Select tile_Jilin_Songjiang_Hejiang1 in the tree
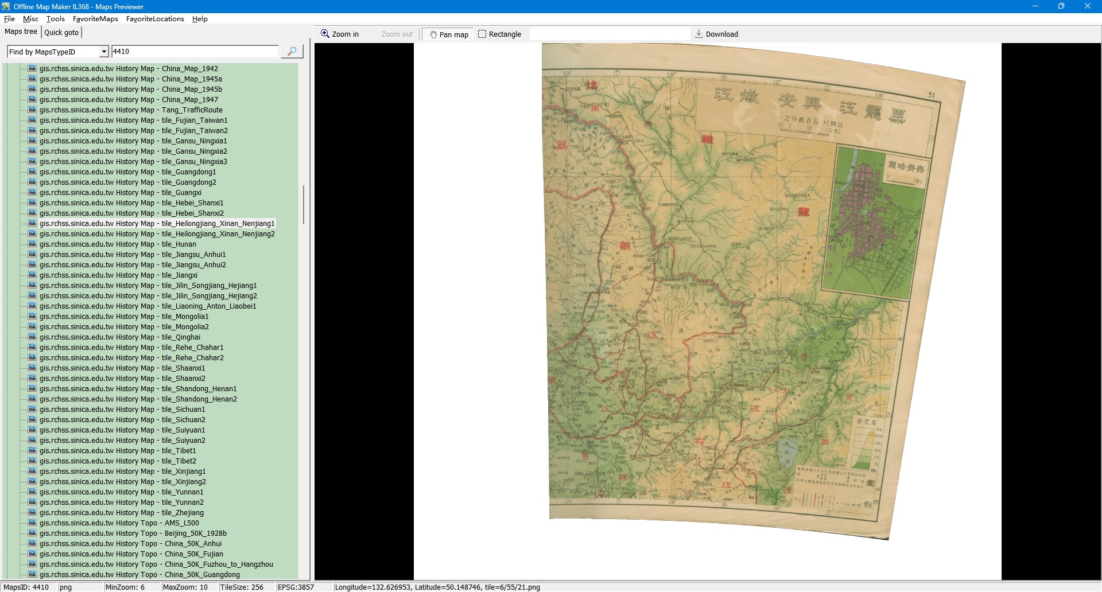Viewport: 1102px width, 592px height. pyautogui.click(x=148, y=285)
